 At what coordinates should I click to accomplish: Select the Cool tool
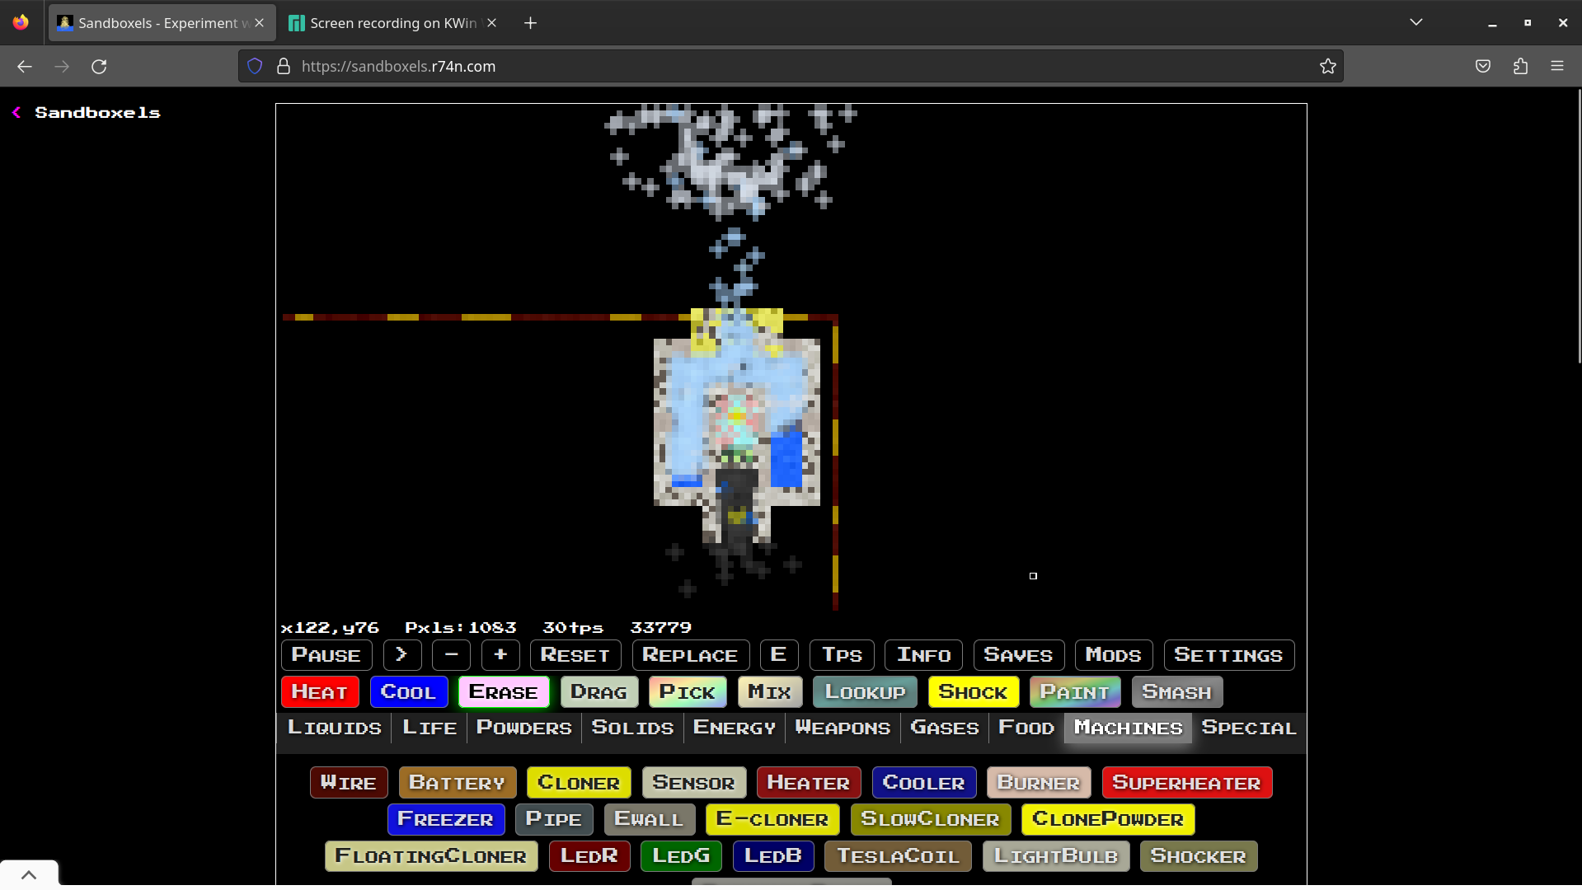pyautogui.click(x=409, y=692)
